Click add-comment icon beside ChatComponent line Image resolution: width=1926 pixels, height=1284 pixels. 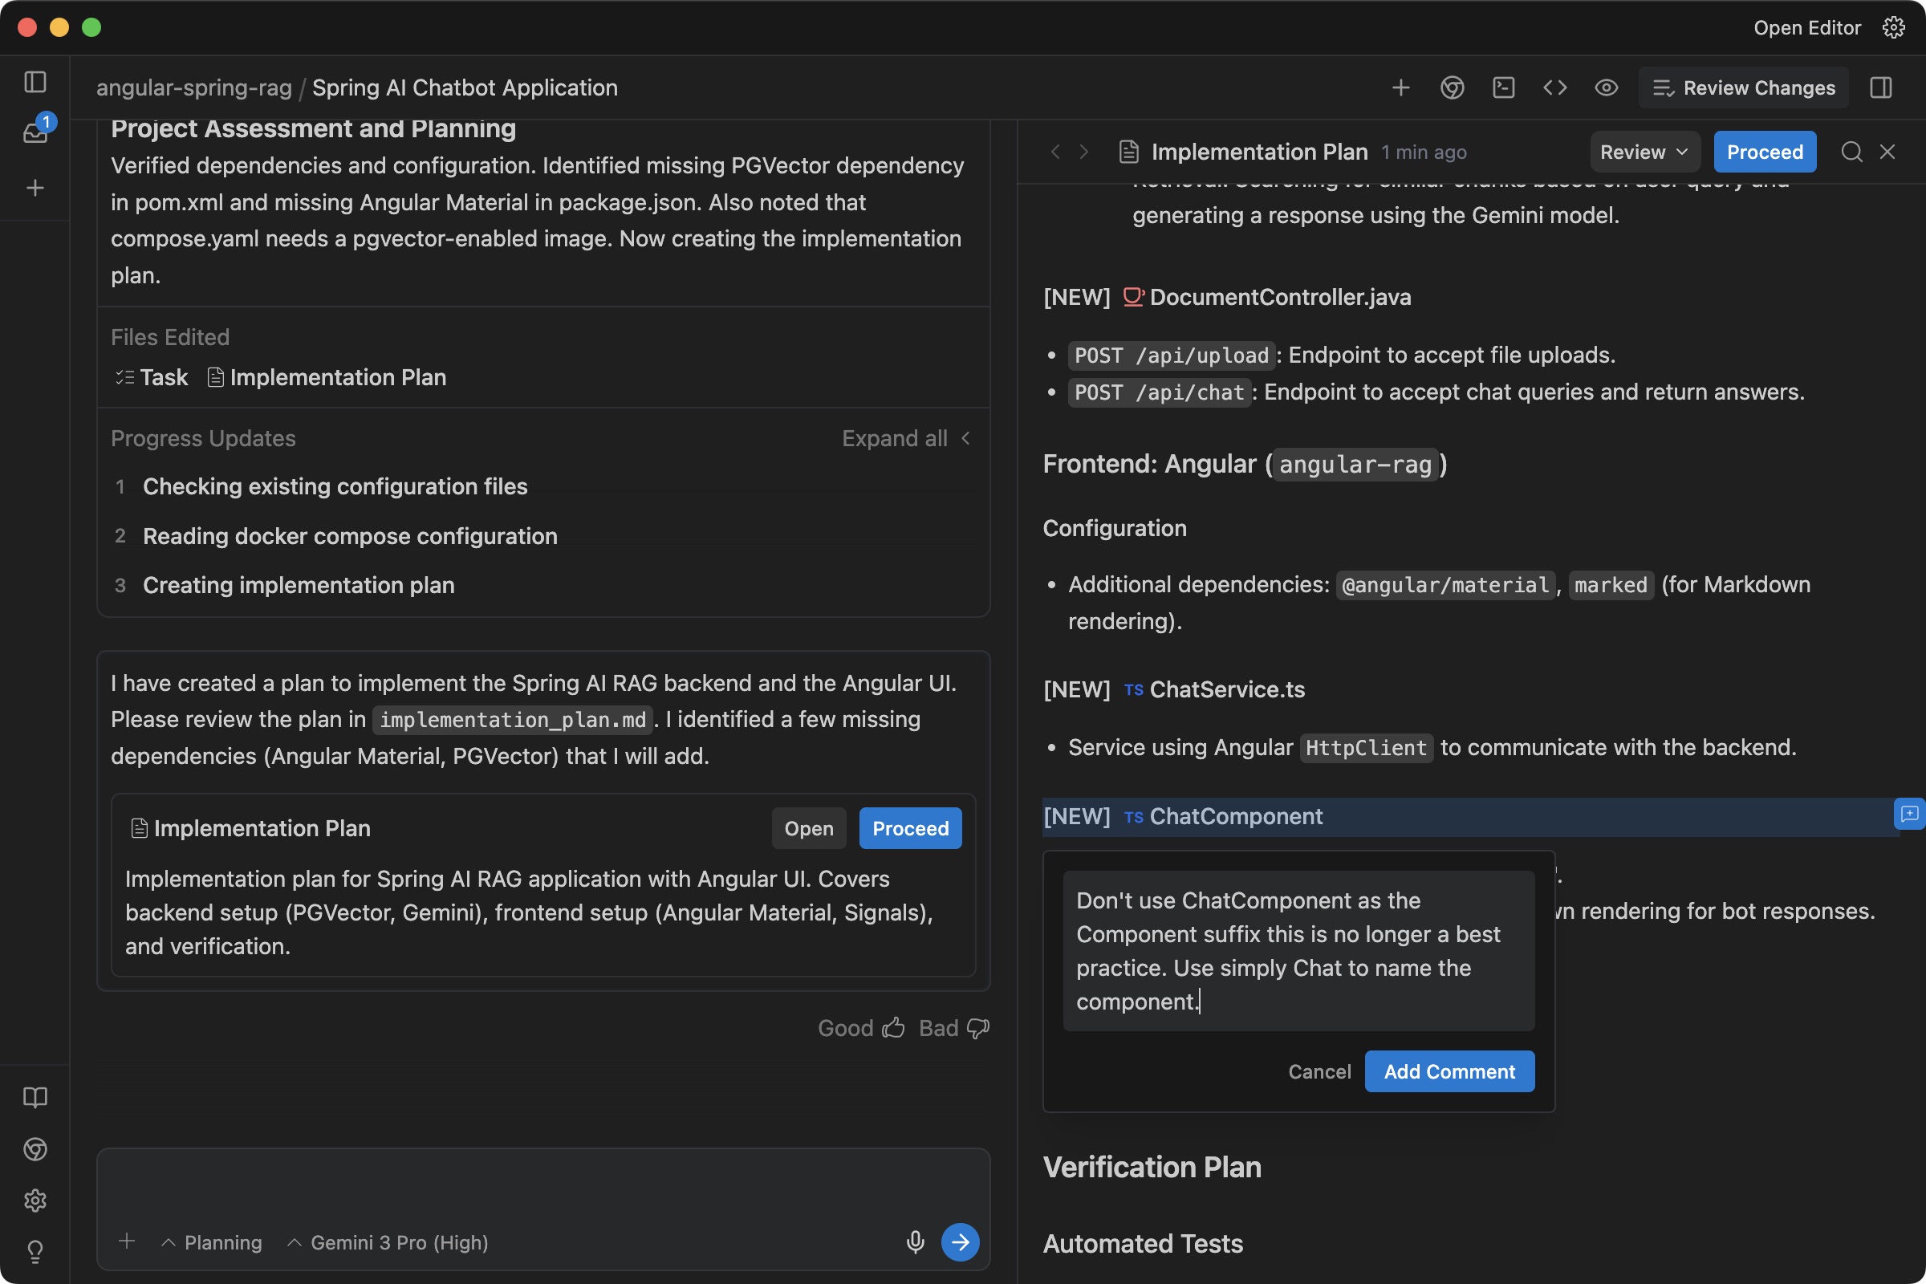pos(1909,814)
